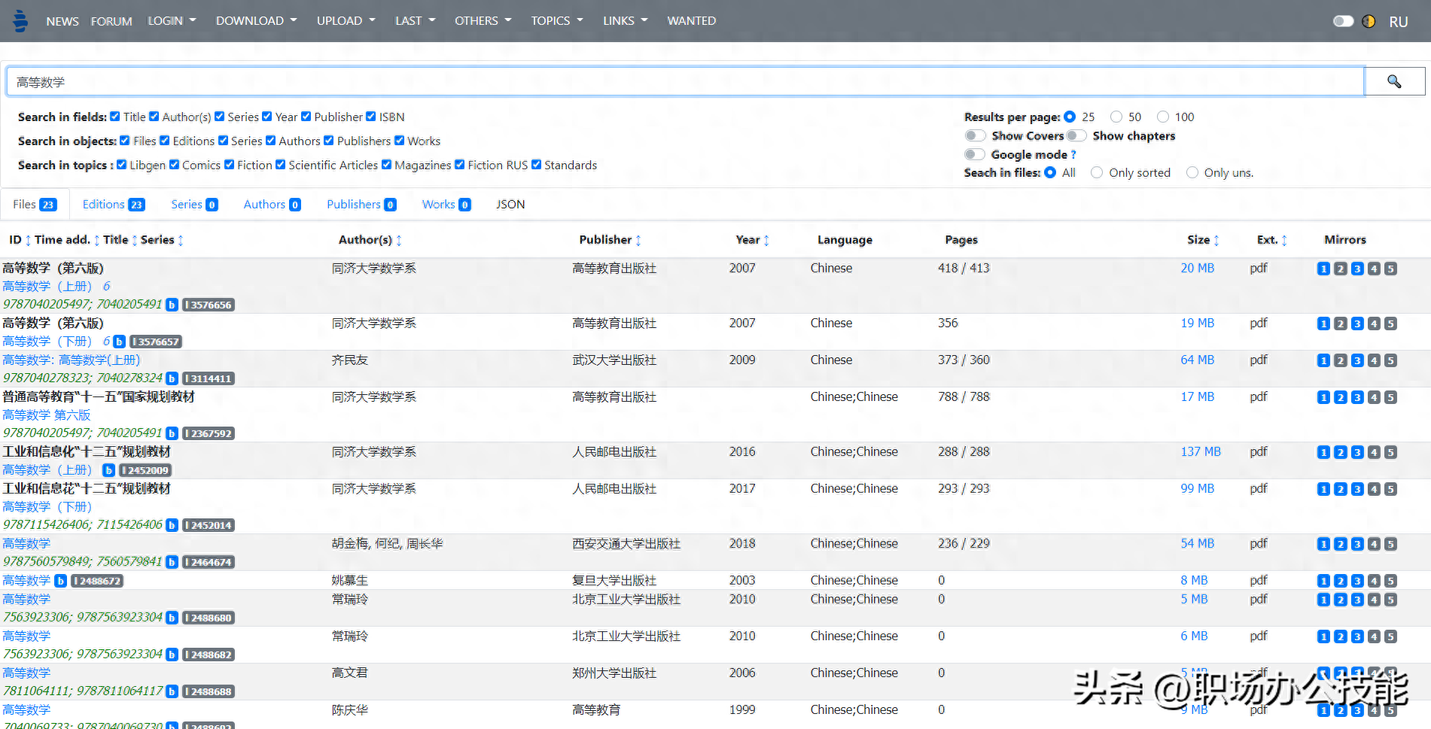
Task: Open mirror 1 for the first result
Action: coord(1323,269)
